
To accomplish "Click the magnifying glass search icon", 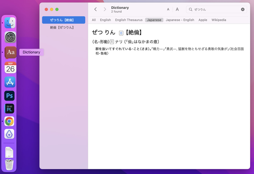I will point(191,10).
